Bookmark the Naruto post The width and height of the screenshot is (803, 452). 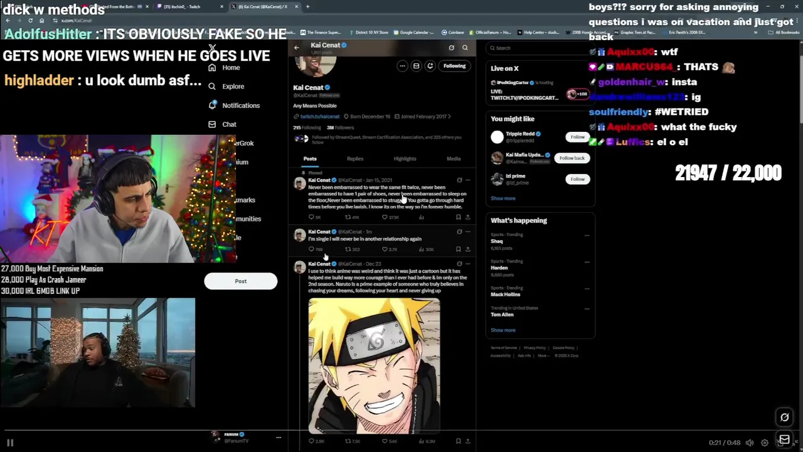point(458,441)
